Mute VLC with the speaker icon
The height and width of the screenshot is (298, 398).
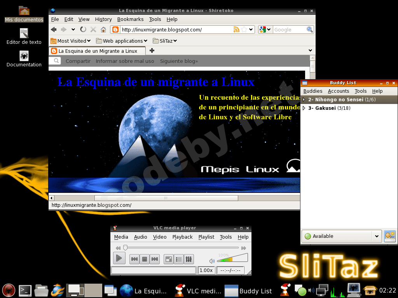tap(212, 261)
